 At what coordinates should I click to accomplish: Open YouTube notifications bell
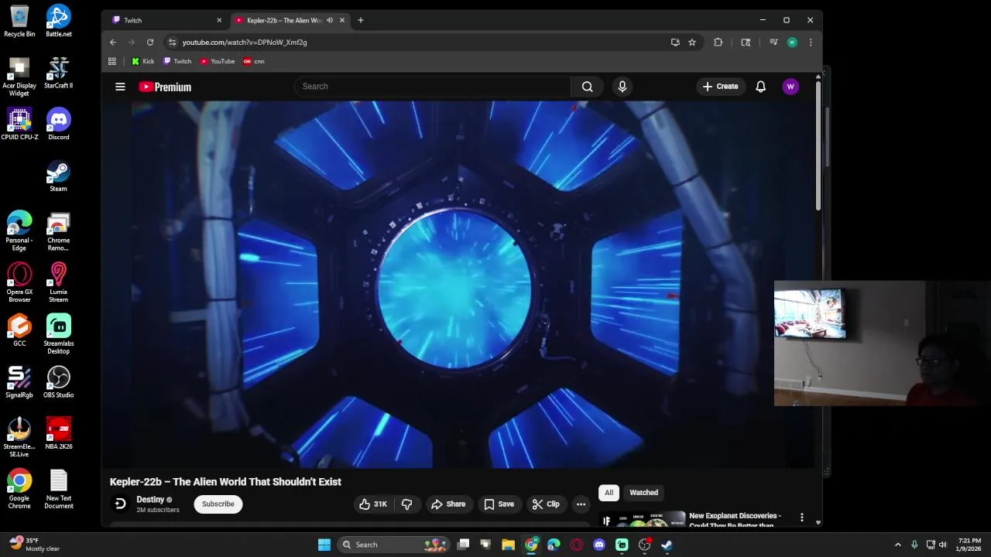coord(760,87)
